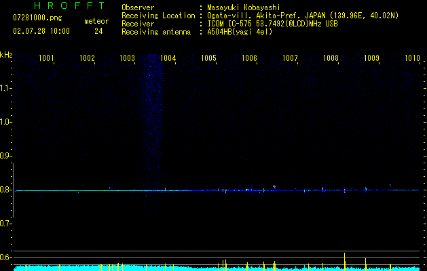This screenshot has width=427, height=271.
Task: Click the 1003 time axis label
Action: (127, 58)
